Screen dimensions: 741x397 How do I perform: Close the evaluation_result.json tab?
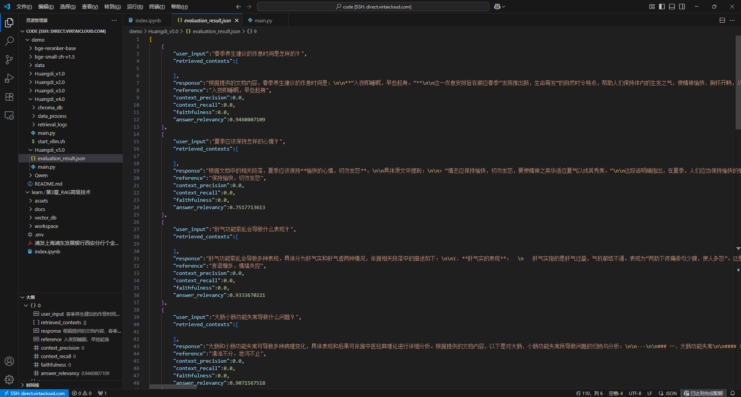click(x=237, y=20)
